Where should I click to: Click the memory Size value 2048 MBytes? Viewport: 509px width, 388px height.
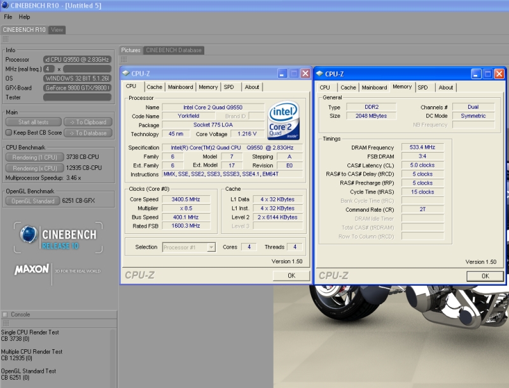(x=371, y=116)
